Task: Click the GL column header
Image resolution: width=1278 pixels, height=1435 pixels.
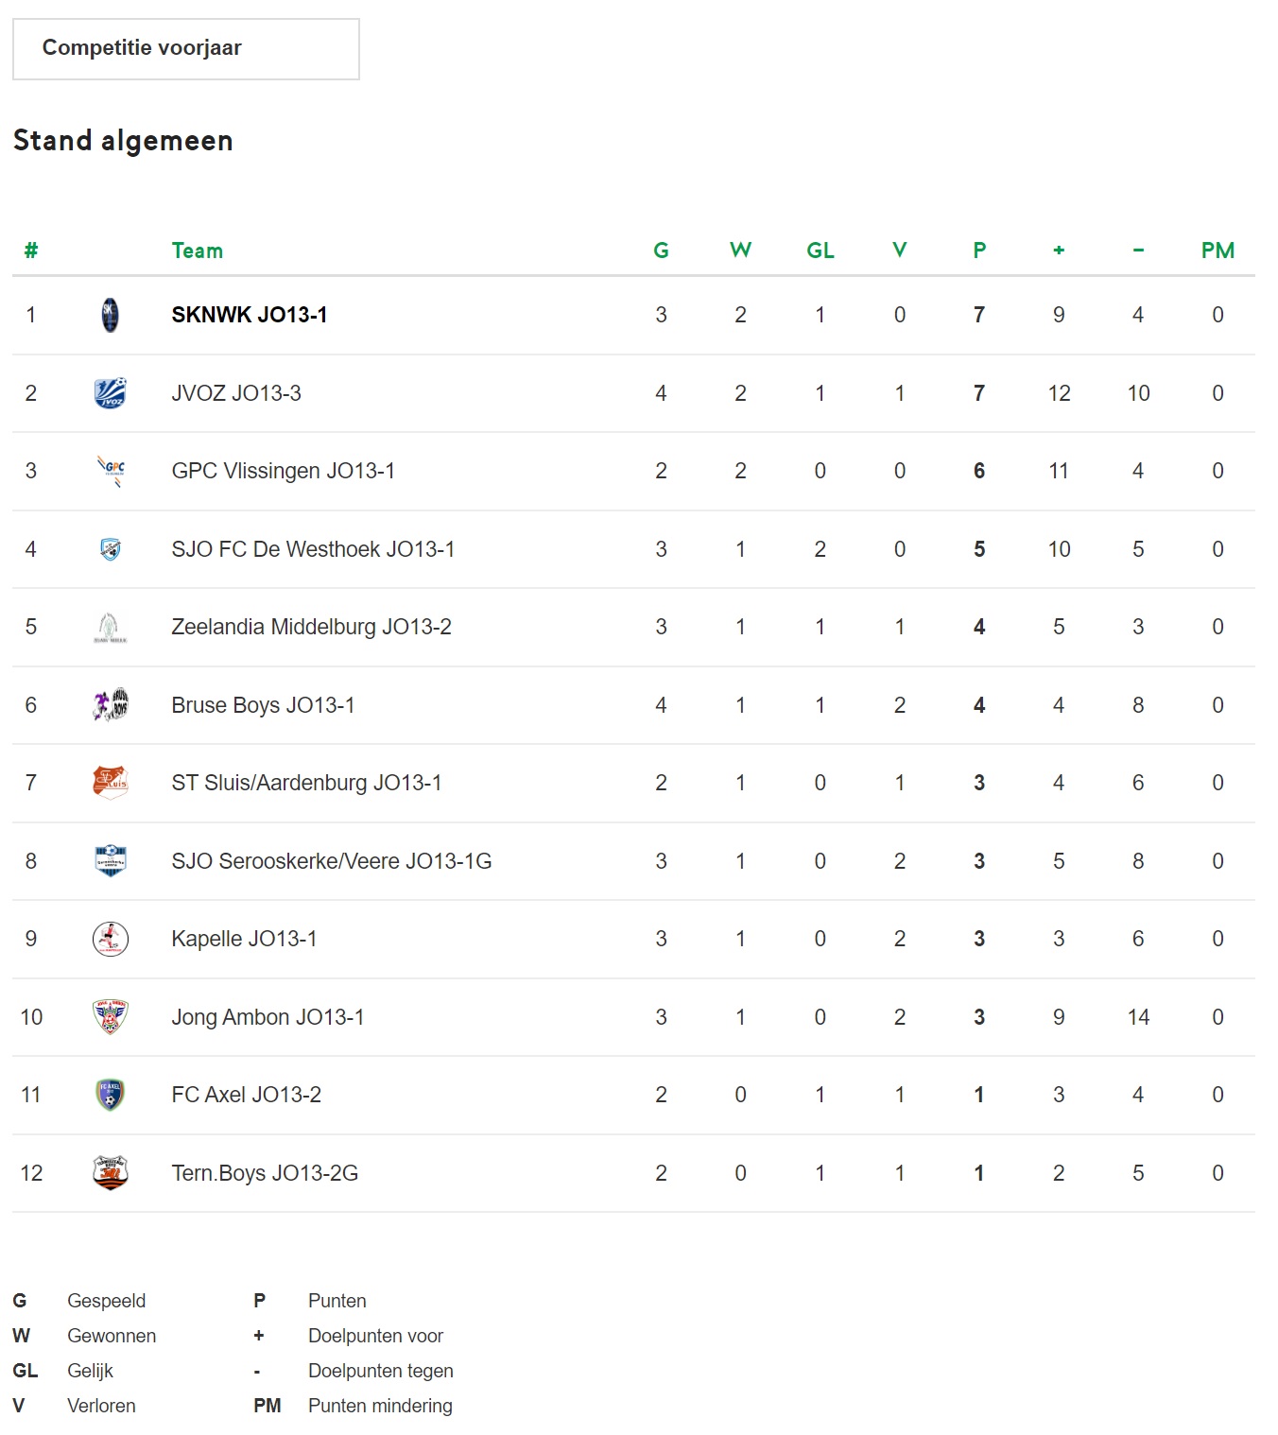Action: click(820, 251)
